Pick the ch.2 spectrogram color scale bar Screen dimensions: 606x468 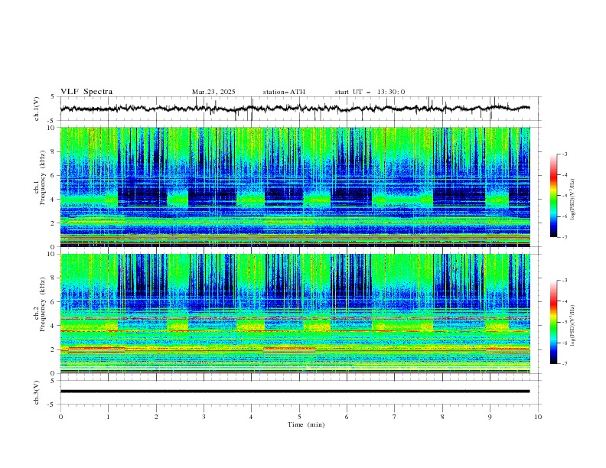point(554,322)
